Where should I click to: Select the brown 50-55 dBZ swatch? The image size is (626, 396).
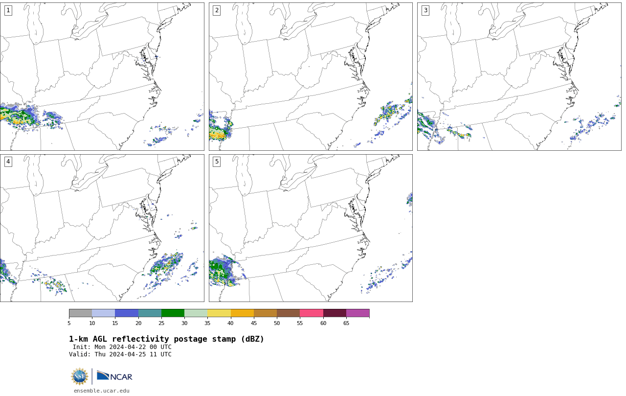[x=288, y=313]
